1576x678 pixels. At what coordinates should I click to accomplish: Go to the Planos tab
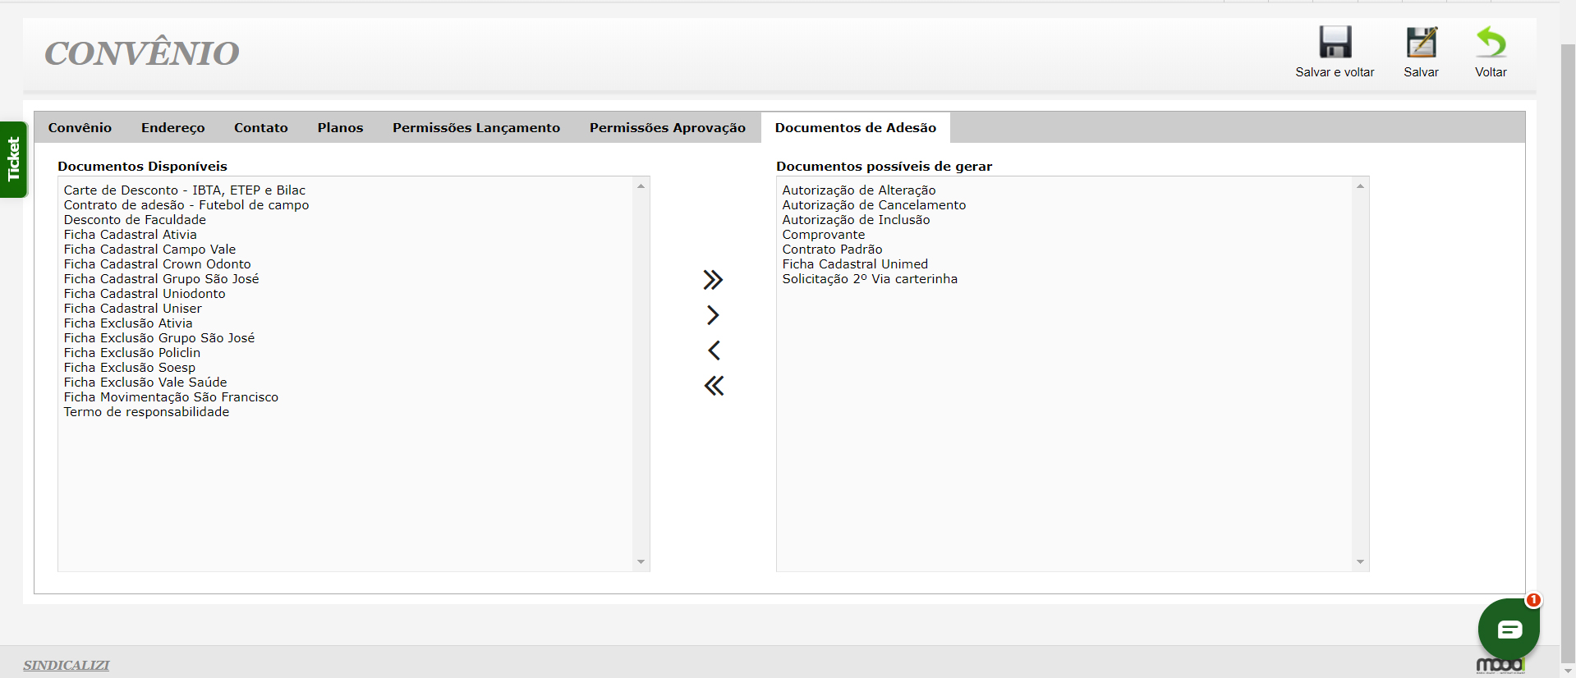340,128
